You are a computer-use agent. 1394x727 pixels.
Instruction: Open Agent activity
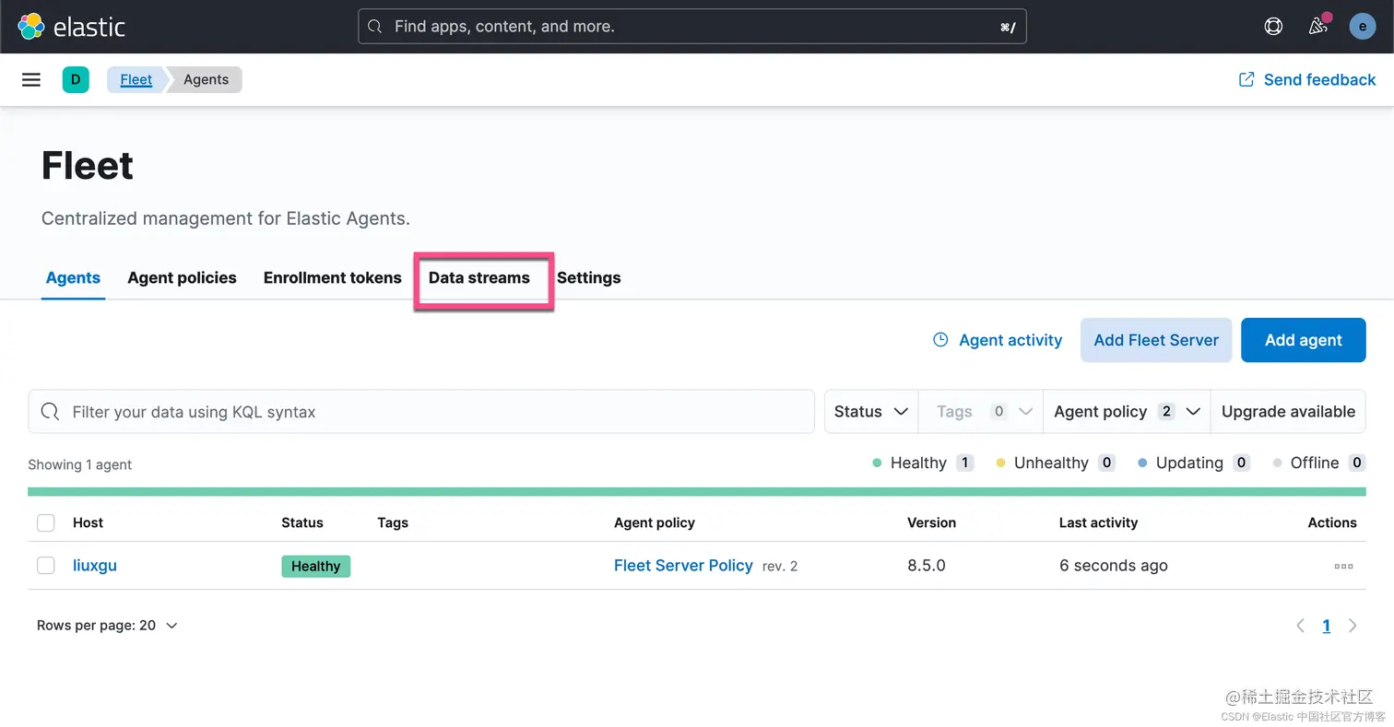click(998, 340)
